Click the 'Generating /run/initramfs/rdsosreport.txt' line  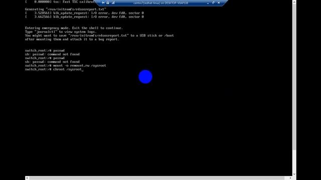66,9
